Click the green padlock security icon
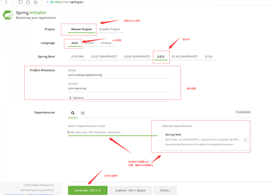272x195 pixels. click(52, 2)
